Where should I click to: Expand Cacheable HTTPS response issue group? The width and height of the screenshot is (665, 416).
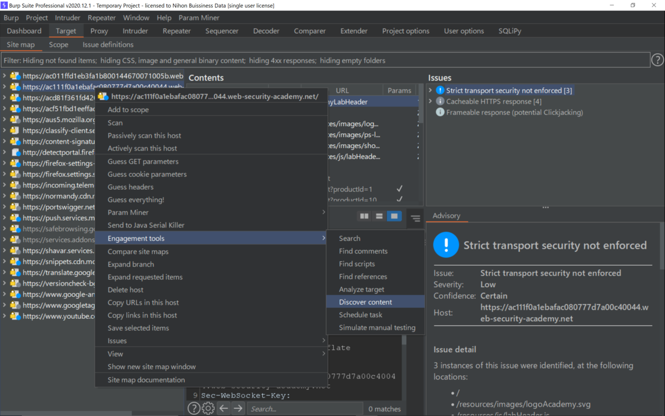(431, 102)
